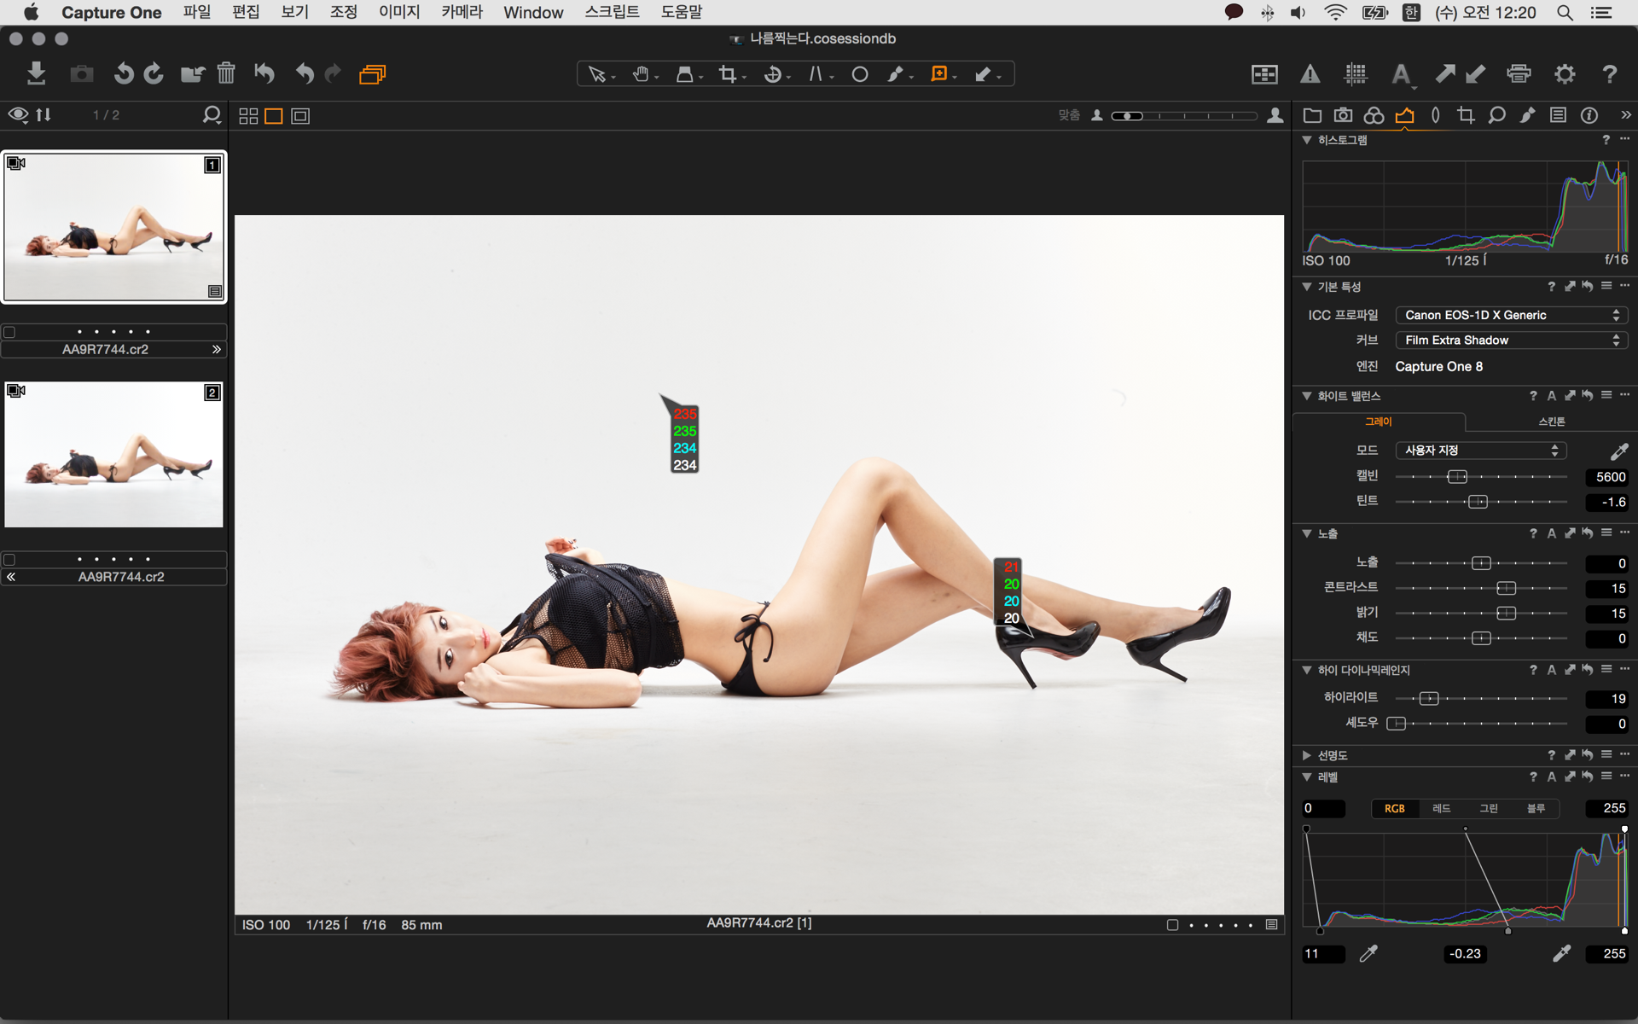
Task: Open the 이미지 menu
Action: [x=398, y=12]
